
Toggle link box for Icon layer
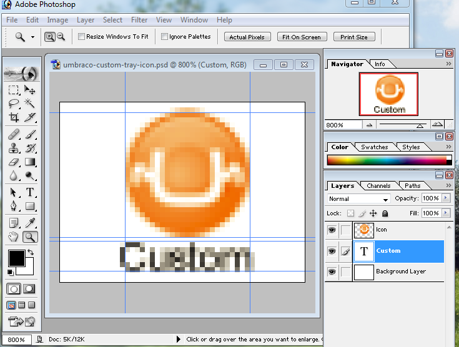(346, 230)
